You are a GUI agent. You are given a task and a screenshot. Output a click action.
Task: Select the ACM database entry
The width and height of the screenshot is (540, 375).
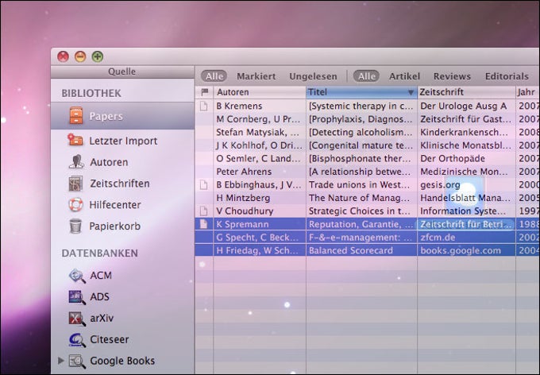tap(122, 276)
